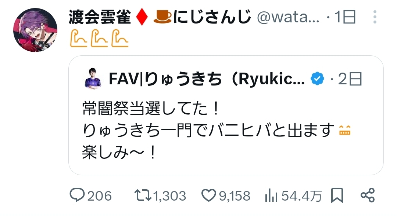
Task: Click the 1,303 retweet count
Action: click(169, 196)
